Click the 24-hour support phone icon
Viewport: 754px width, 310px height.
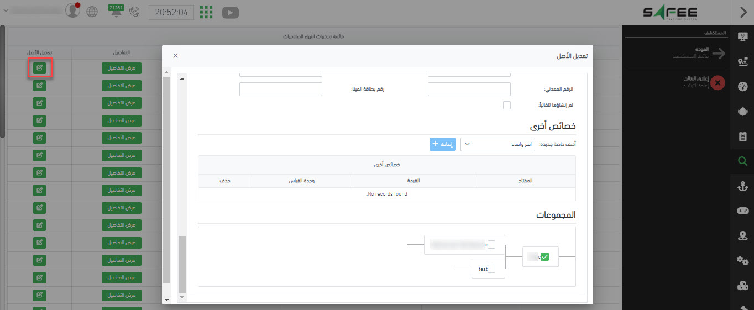click(133, 12)
